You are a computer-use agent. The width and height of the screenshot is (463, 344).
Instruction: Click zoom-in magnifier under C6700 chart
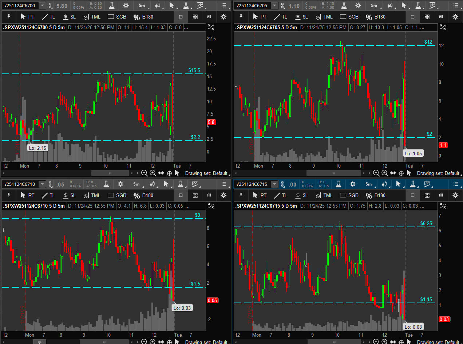(x=153, y=173)
